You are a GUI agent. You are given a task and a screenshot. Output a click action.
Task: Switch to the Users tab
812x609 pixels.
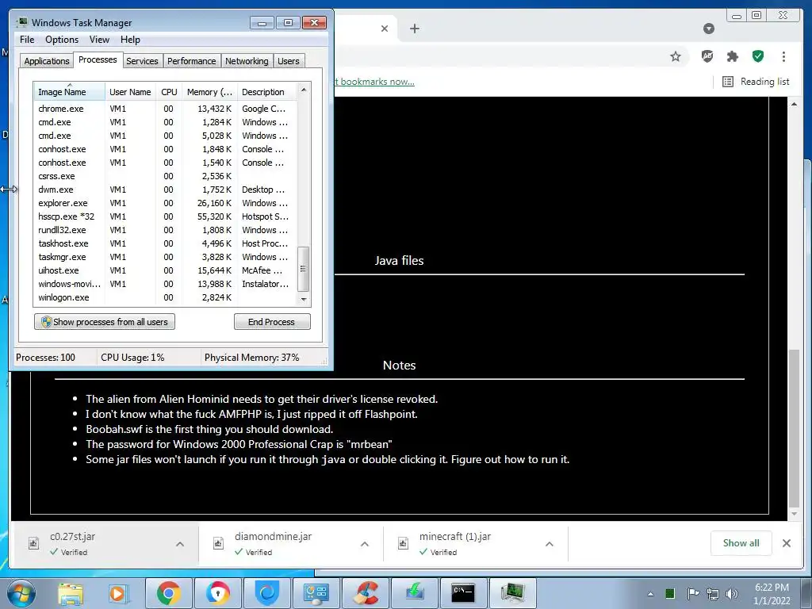click(x=288, y=61)
